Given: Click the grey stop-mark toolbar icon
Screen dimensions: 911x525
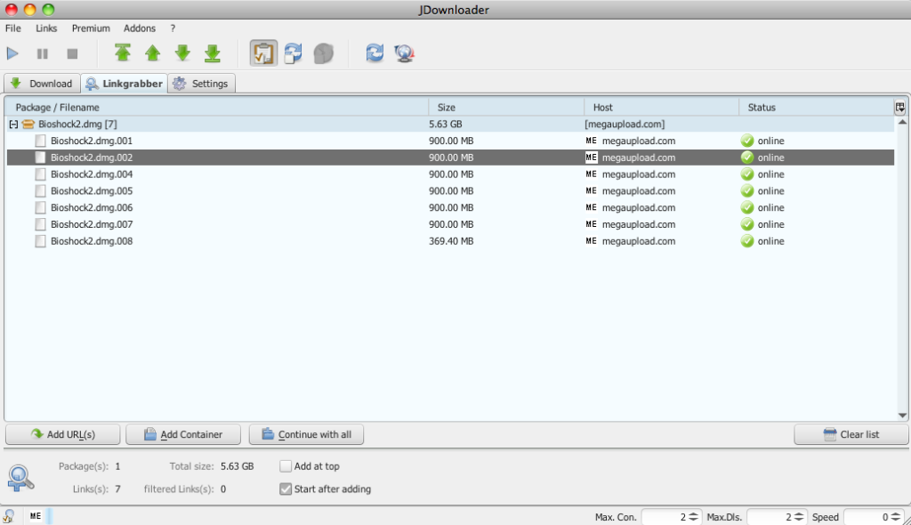Looking at the screenshot, I should click(324, 53).
